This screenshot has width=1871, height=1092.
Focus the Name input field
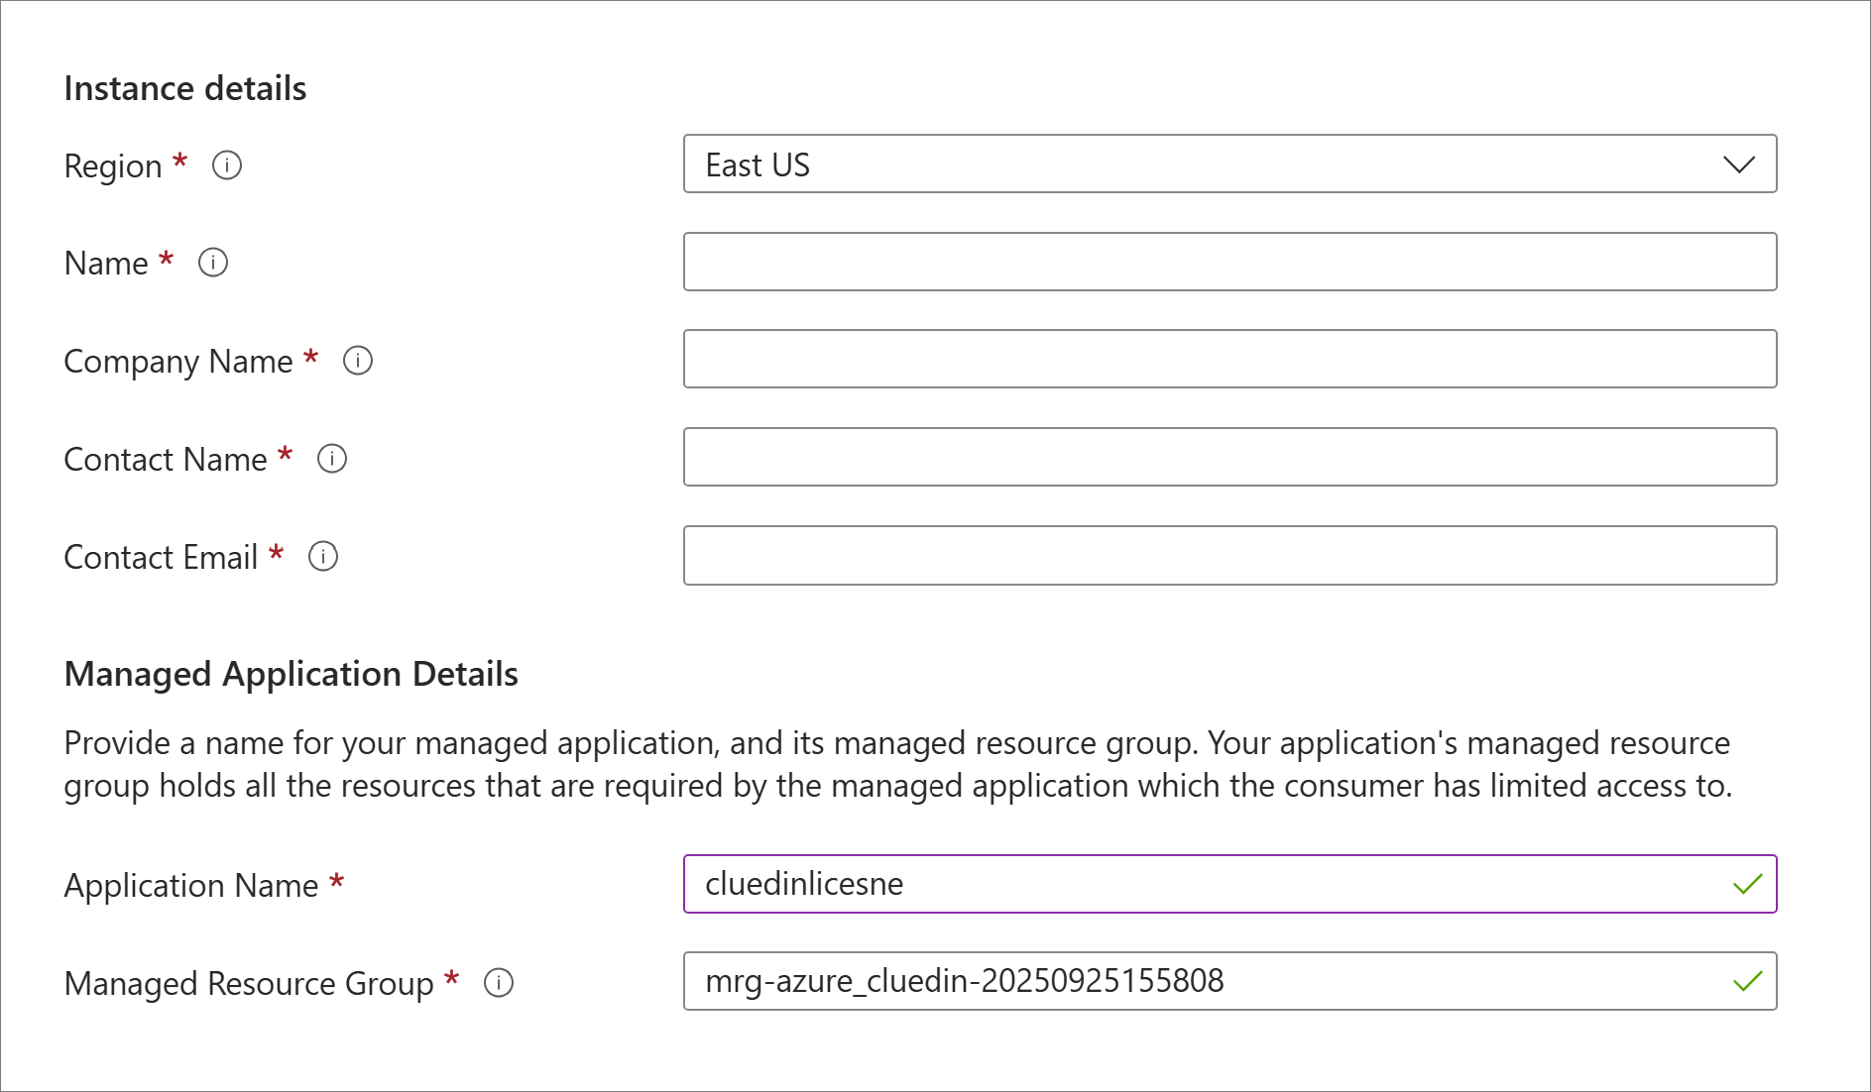(x=1229, y=262)
